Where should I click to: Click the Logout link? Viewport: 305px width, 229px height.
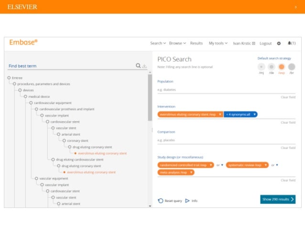click(x=265, y=43)
